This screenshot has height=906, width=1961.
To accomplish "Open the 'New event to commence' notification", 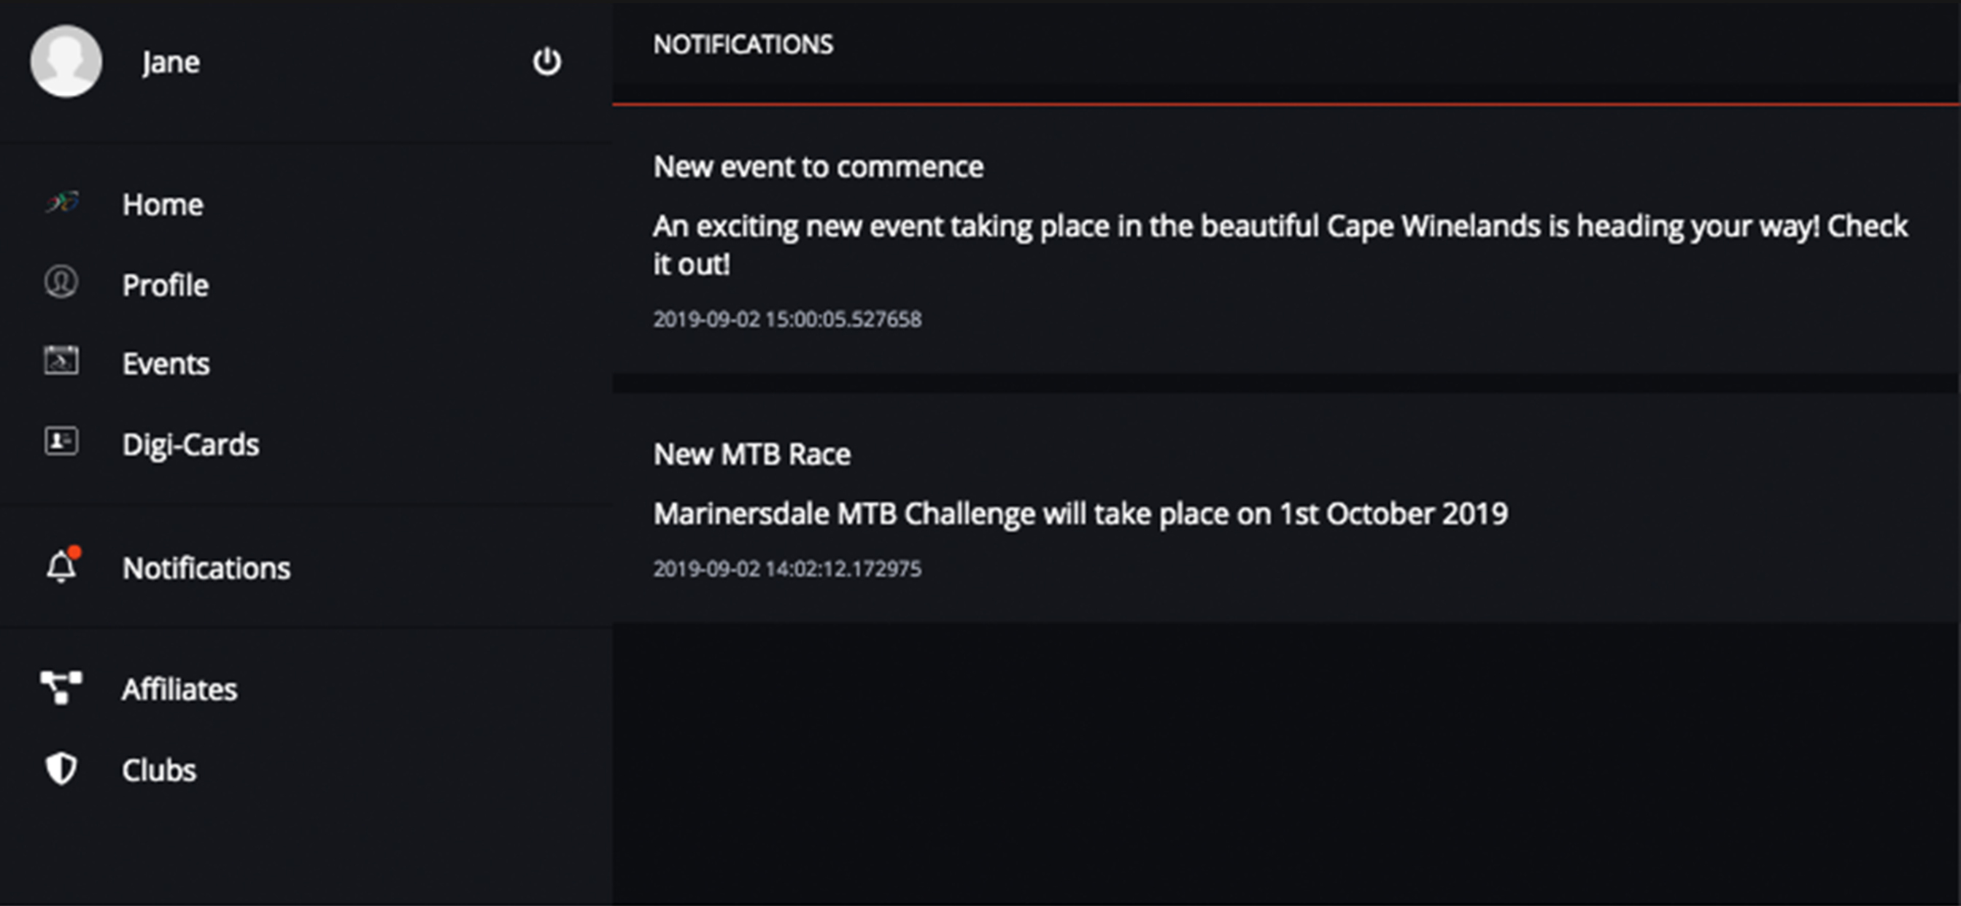I will click(x=818, y=167).
